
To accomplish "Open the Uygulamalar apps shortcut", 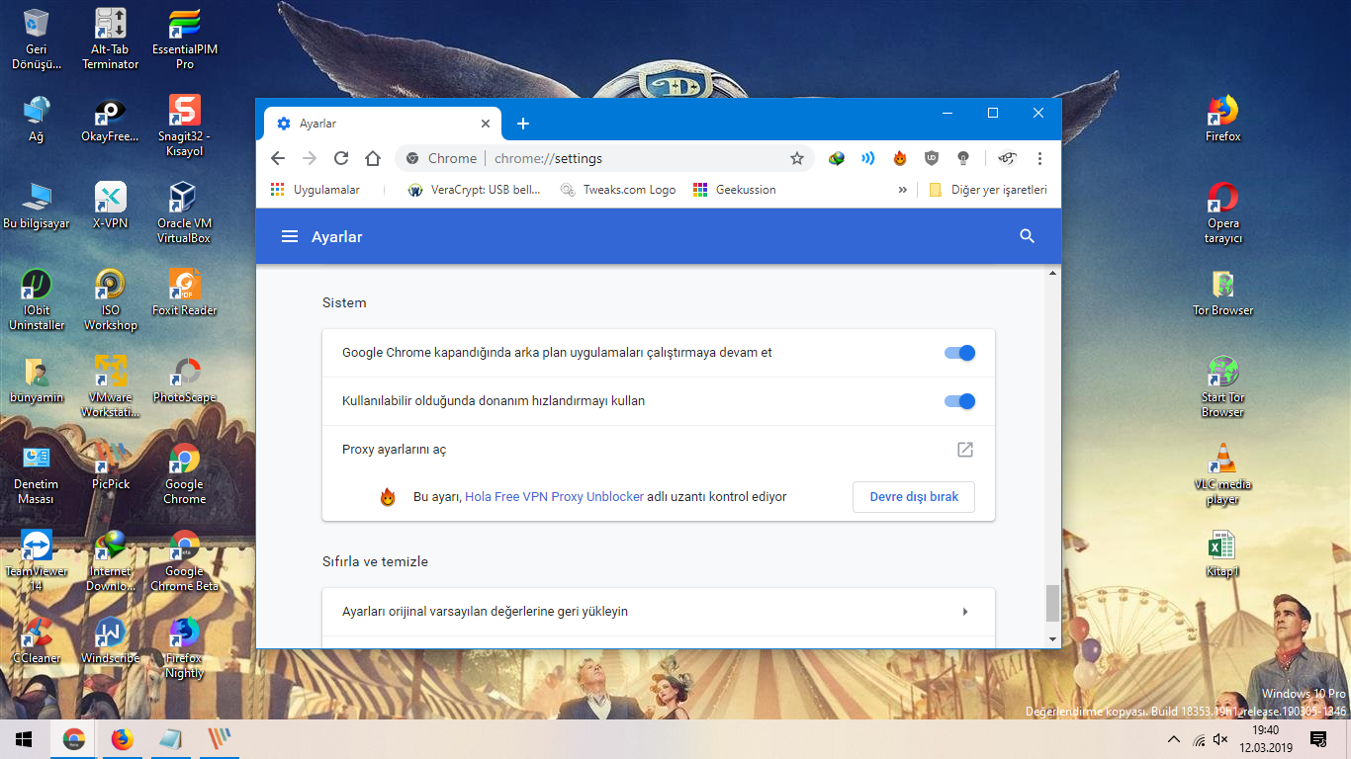I will click(x=314, y=190).
